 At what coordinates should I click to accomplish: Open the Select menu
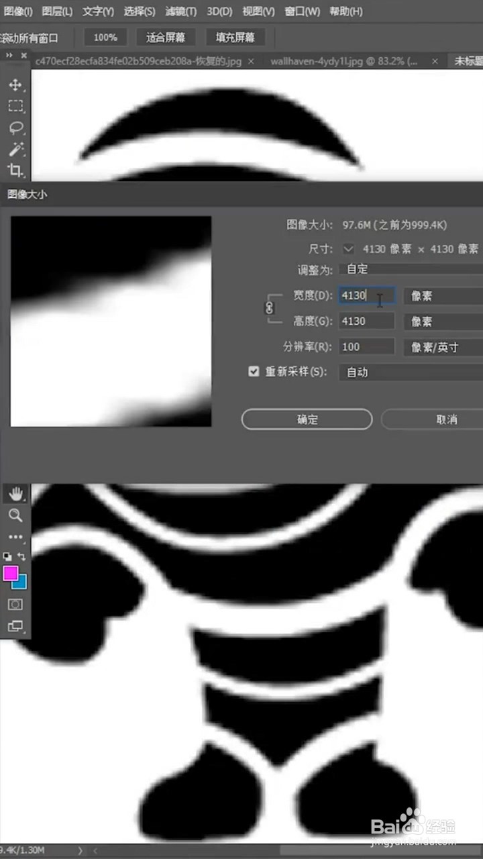point(140,11)
